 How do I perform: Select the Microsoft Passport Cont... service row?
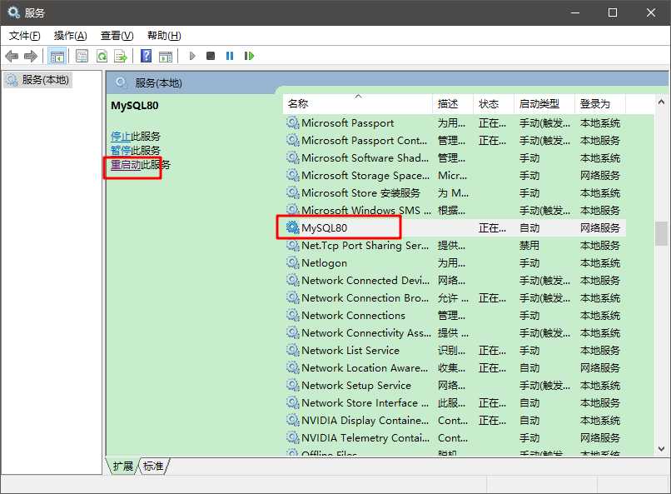(x=455, y=141)
